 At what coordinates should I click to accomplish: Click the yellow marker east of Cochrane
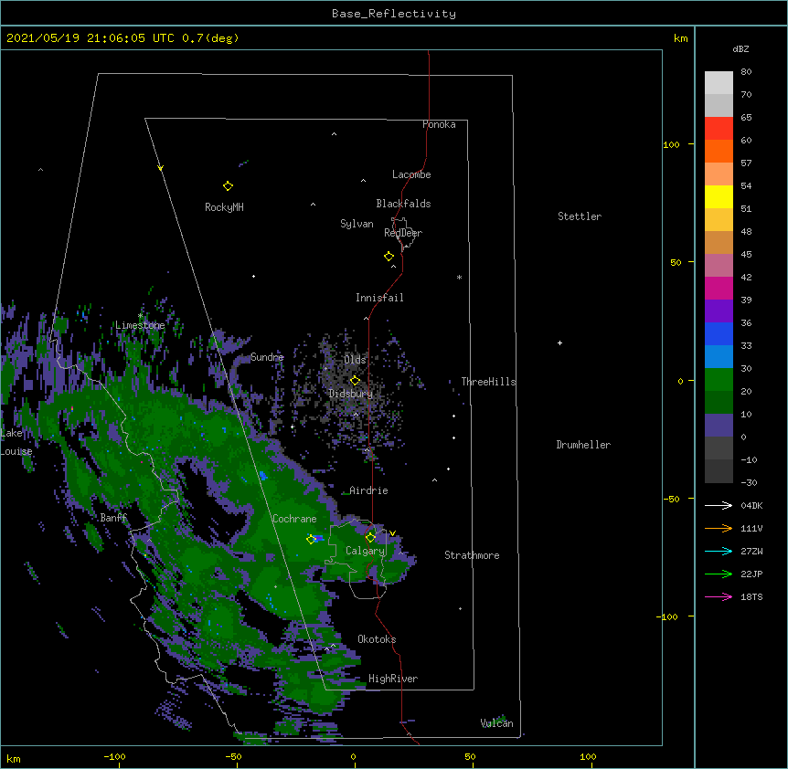coord(311,539)
